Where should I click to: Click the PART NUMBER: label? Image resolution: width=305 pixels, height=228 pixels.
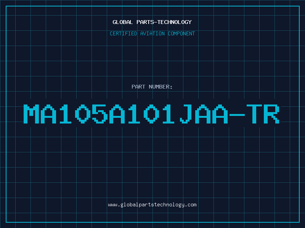[x=152, y=87]
